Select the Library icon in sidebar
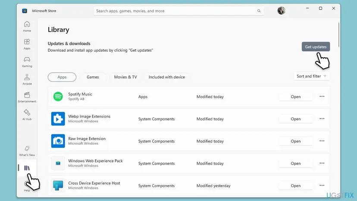Image resolution: width=357 pixels, height=201 pixels. tap(27, 168)
